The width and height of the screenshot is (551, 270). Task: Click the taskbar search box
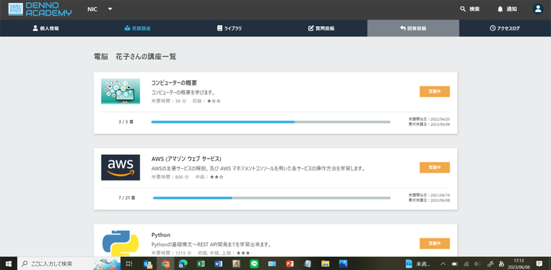(69, 264)
